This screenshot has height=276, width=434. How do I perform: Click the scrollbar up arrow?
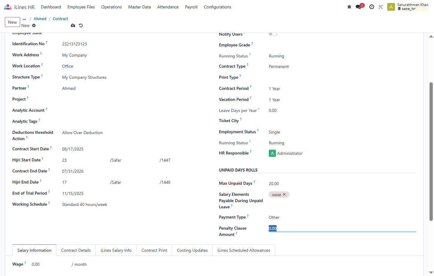click(x=431, y=37)
